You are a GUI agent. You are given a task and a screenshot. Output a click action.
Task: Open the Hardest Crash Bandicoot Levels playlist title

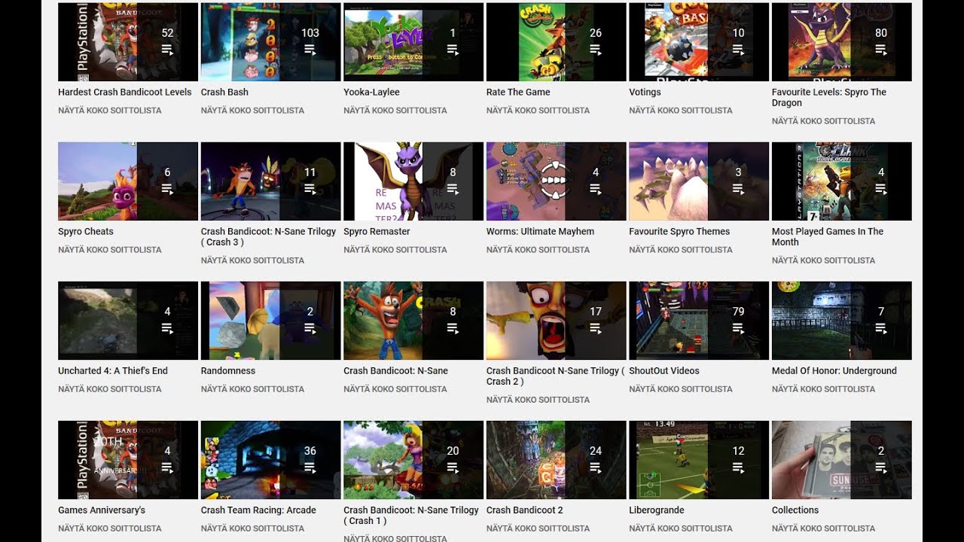(125, 92)
